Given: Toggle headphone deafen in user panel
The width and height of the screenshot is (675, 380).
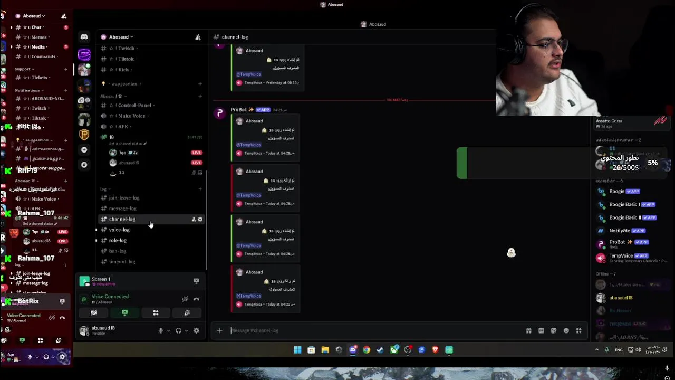Looking at the screenshot, I should tap(178, 331).
